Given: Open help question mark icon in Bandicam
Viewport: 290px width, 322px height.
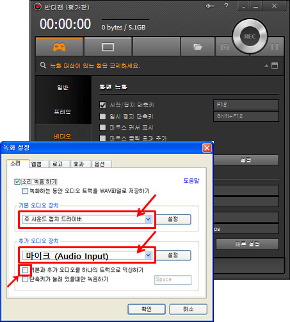Looking at the screenshot, I should click(x=226, y=6).
